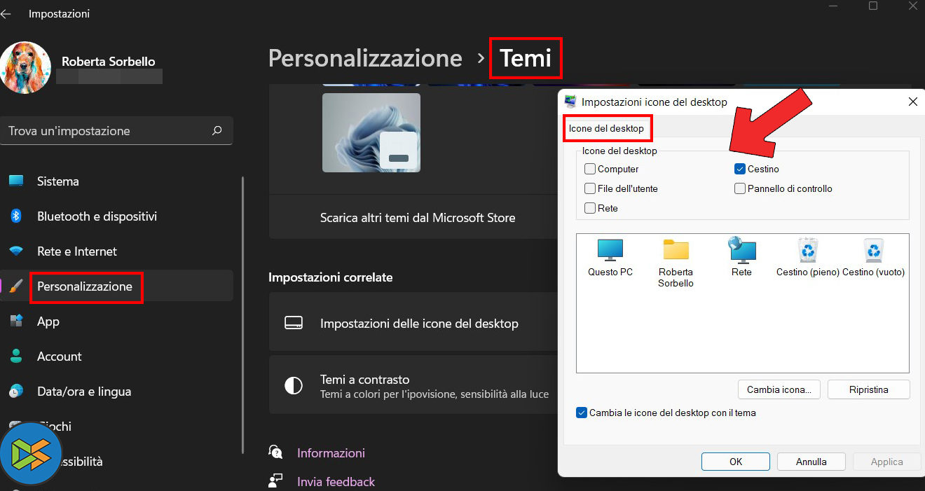Click the desktop icon beside Impostazioni delle icone
Screen dimensions: 925x491
point(293,323)
